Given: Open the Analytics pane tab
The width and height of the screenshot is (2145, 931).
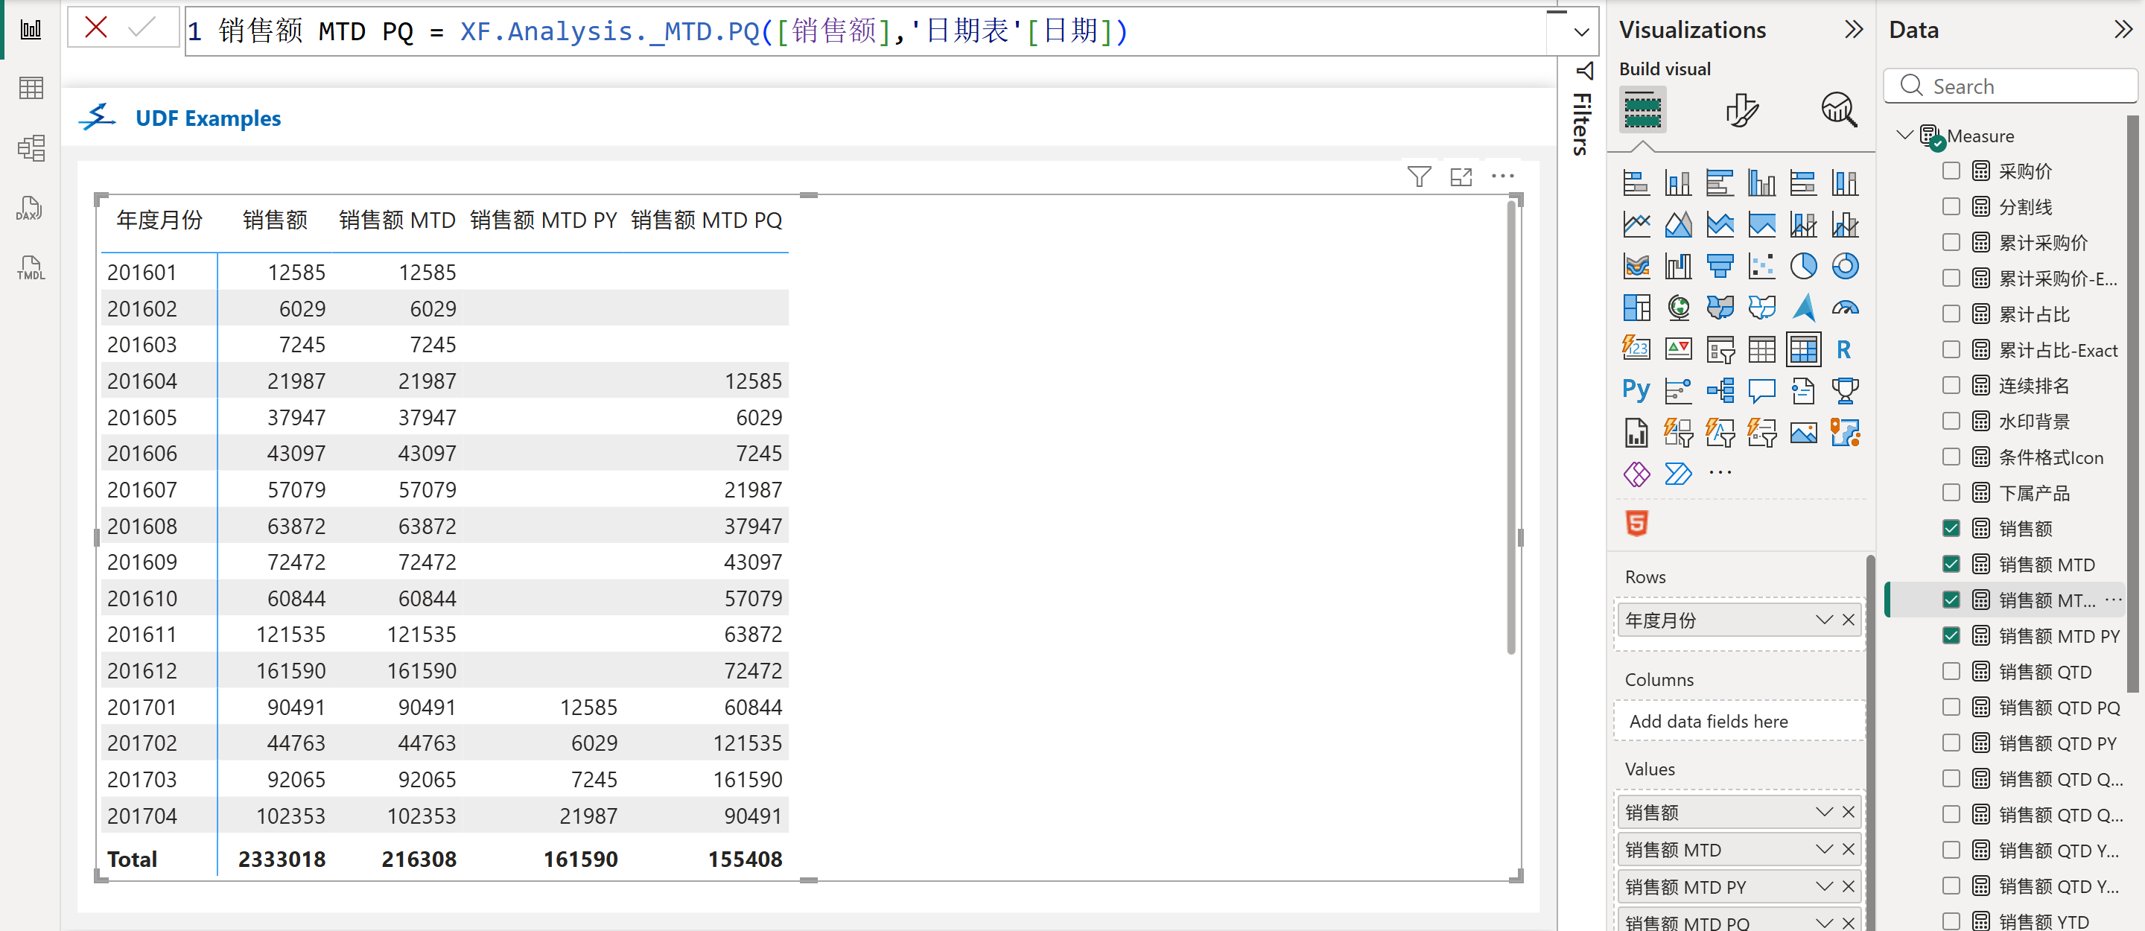Looking at the screenshot, I should pos(1839,110).
